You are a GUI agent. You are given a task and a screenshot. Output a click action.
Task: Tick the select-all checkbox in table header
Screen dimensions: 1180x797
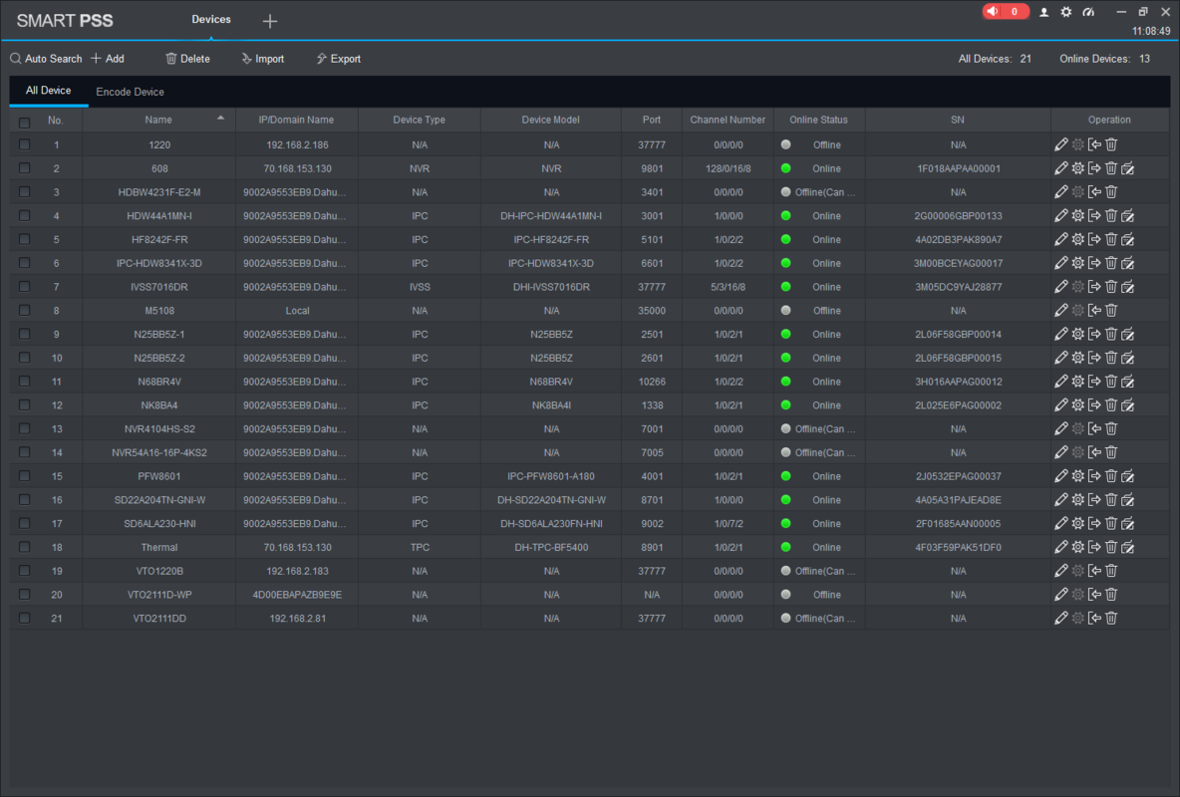click(x=25, y=121)
